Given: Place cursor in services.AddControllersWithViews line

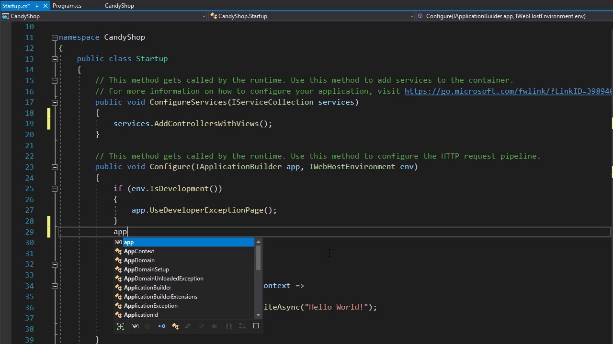Looking at the screenshot, I should pos(193,124).
